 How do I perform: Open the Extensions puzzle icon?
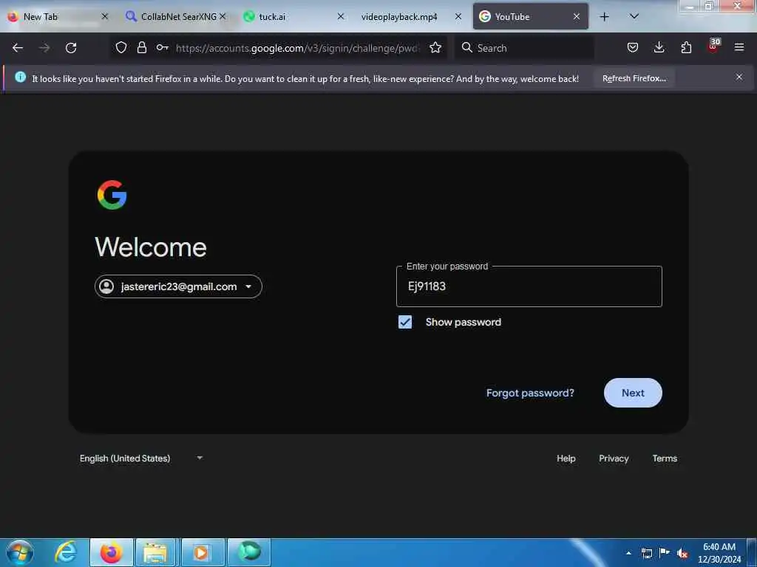point(686,47)
